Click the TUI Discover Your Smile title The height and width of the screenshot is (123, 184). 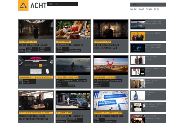coord(105,77)
